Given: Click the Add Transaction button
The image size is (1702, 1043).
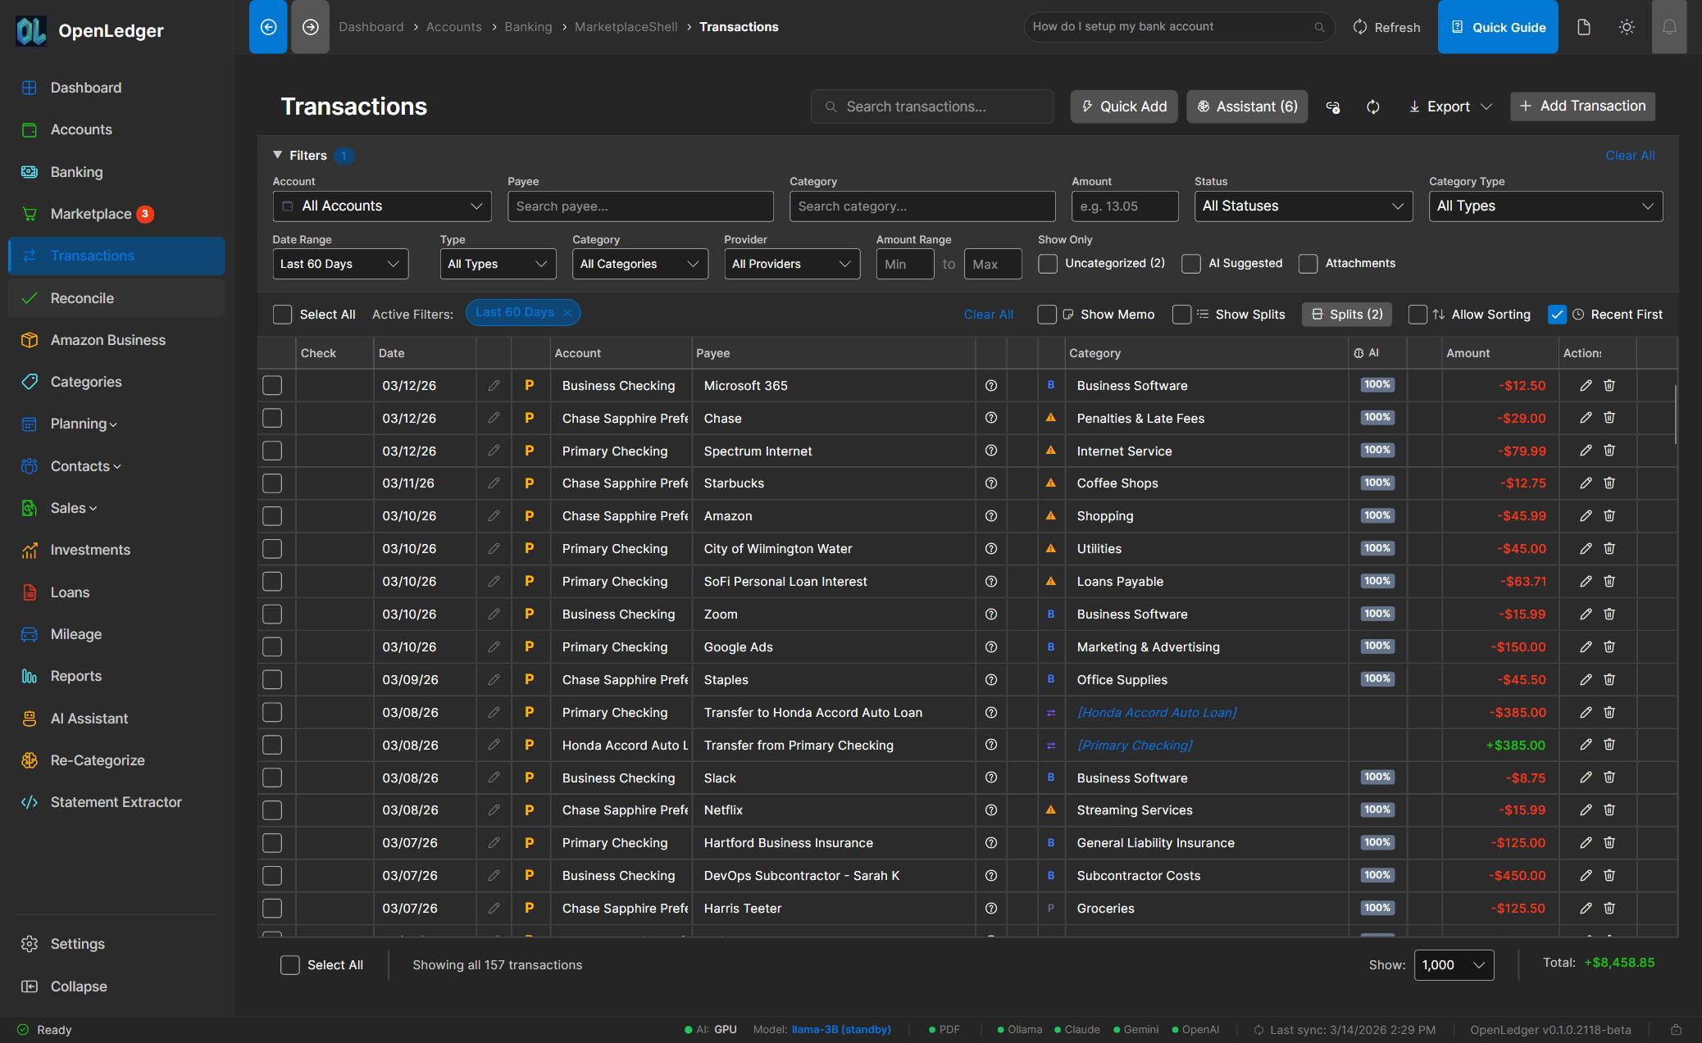Looking at the screenshot, I should [1582, 106].
